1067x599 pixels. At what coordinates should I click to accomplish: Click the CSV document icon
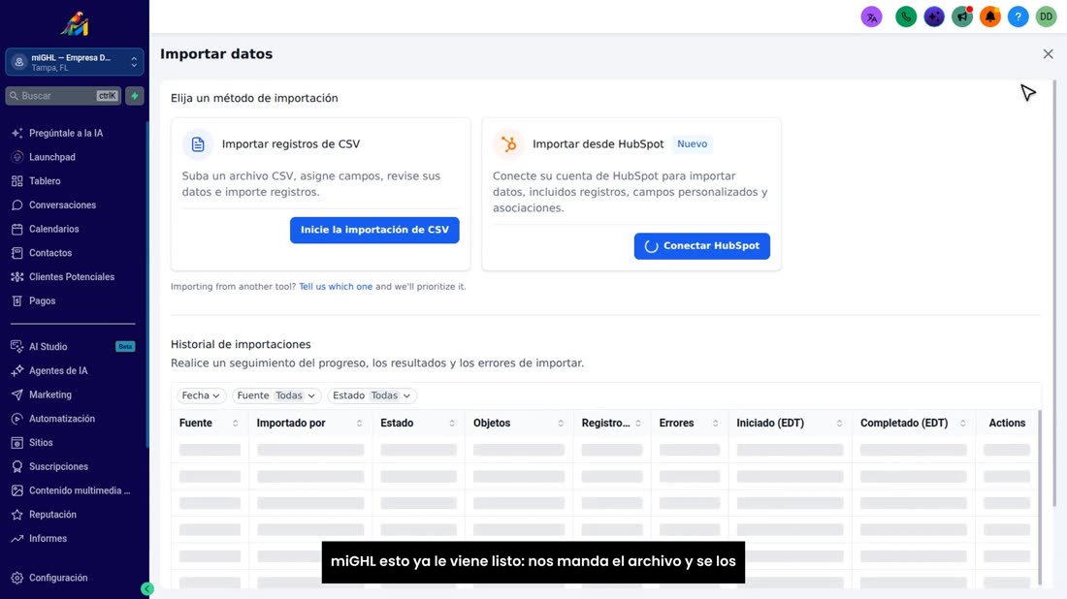(x=197, y=144)
